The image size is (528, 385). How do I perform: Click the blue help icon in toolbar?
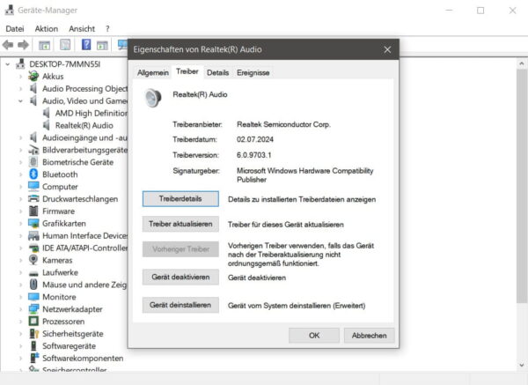tap(86, 45)
